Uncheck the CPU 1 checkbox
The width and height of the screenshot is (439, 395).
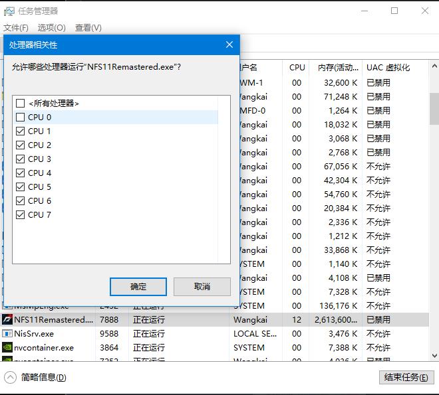click(x=20, y=131)
